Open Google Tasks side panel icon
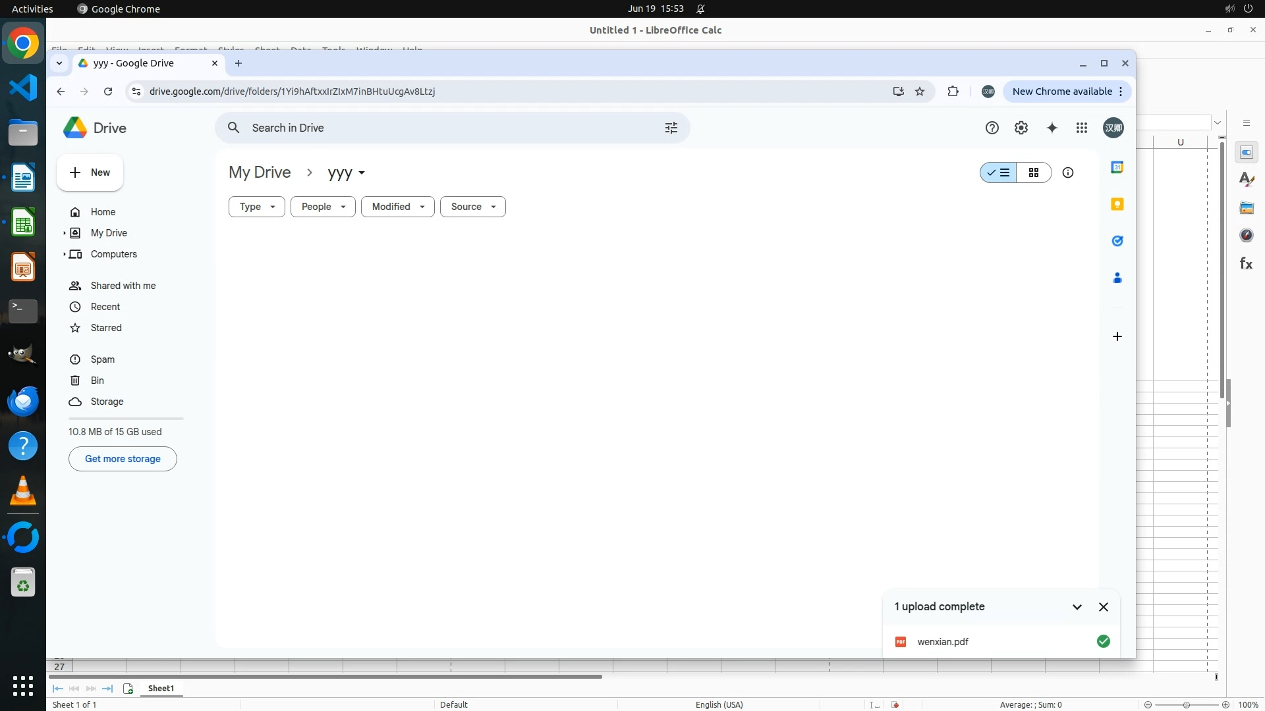1265x711 pixels. pos(1117,241)
